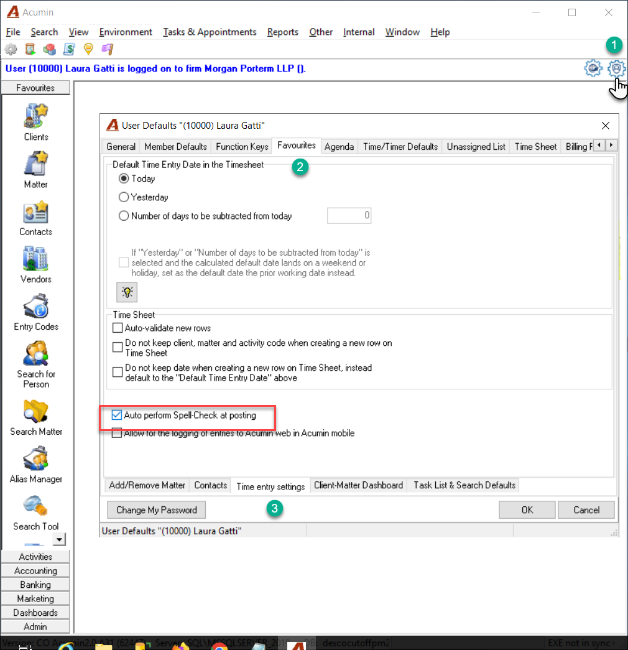This screenshot has height=650, width=628.
Task: Open the Search Matter shortcut
Action: tap(35, 417)
